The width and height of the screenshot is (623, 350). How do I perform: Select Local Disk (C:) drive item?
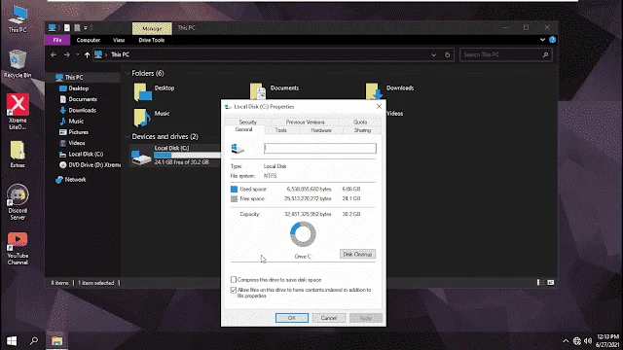pyautogui.click(x=175, y=156)
